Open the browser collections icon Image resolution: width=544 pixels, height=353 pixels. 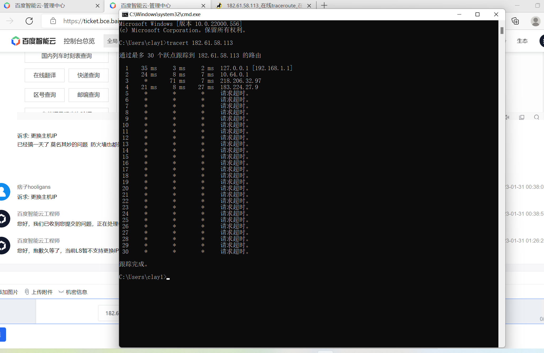tap(515, 21)
